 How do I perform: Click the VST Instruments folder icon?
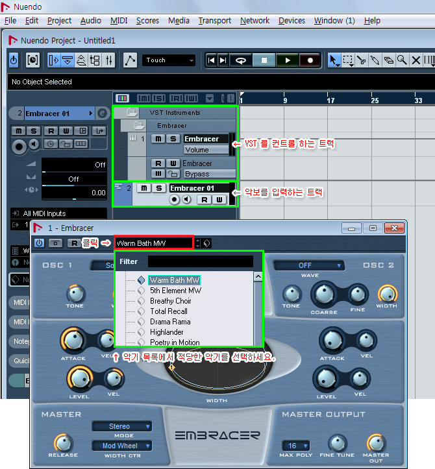[131, 112]
